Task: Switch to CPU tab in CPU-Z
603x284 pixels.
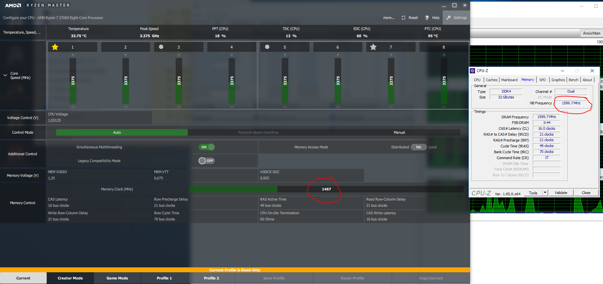Action: (x=477, y=80)
